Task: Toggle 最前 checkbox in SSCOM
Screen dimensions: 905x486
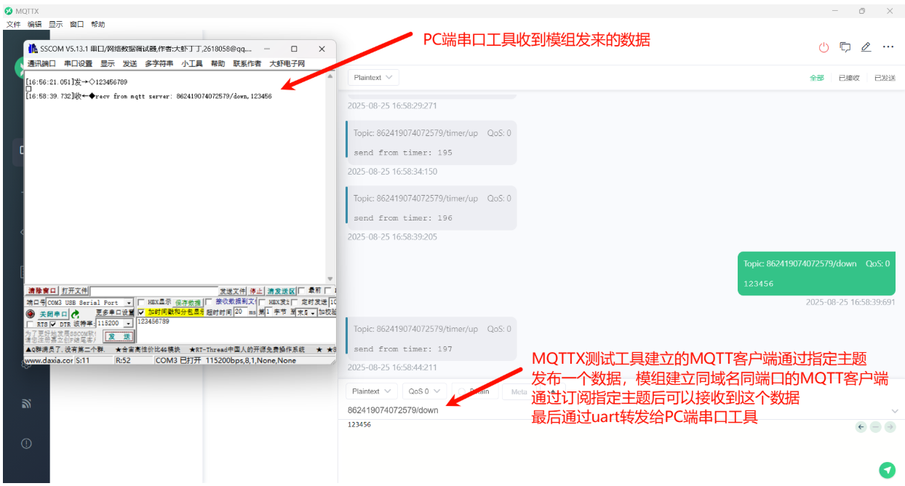Action: (x=301, y=291)
